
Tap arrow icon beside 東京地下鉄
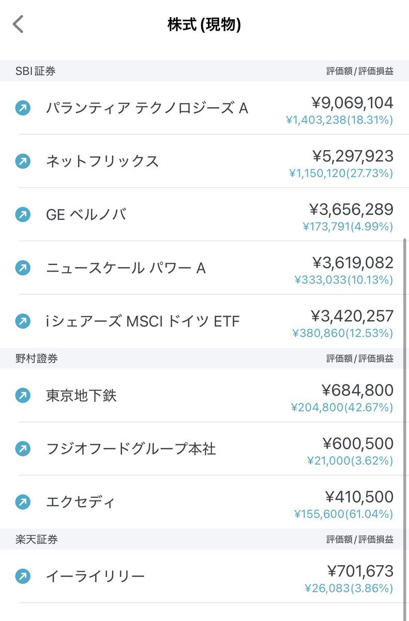click(23, 396)
